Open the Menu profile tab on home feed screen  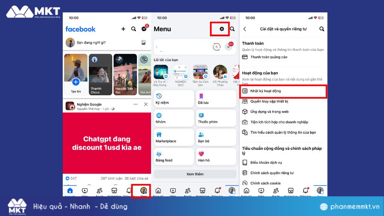click(143, 191)
